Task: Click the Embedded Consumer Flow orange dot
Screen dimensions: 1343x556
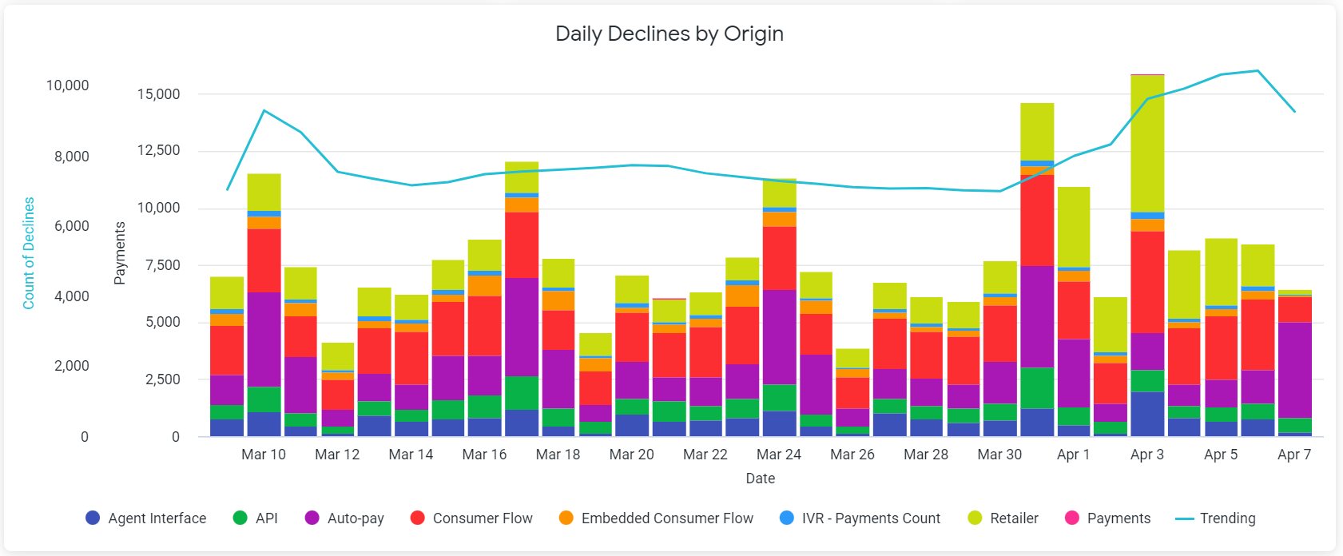Action: coord(566,518)
